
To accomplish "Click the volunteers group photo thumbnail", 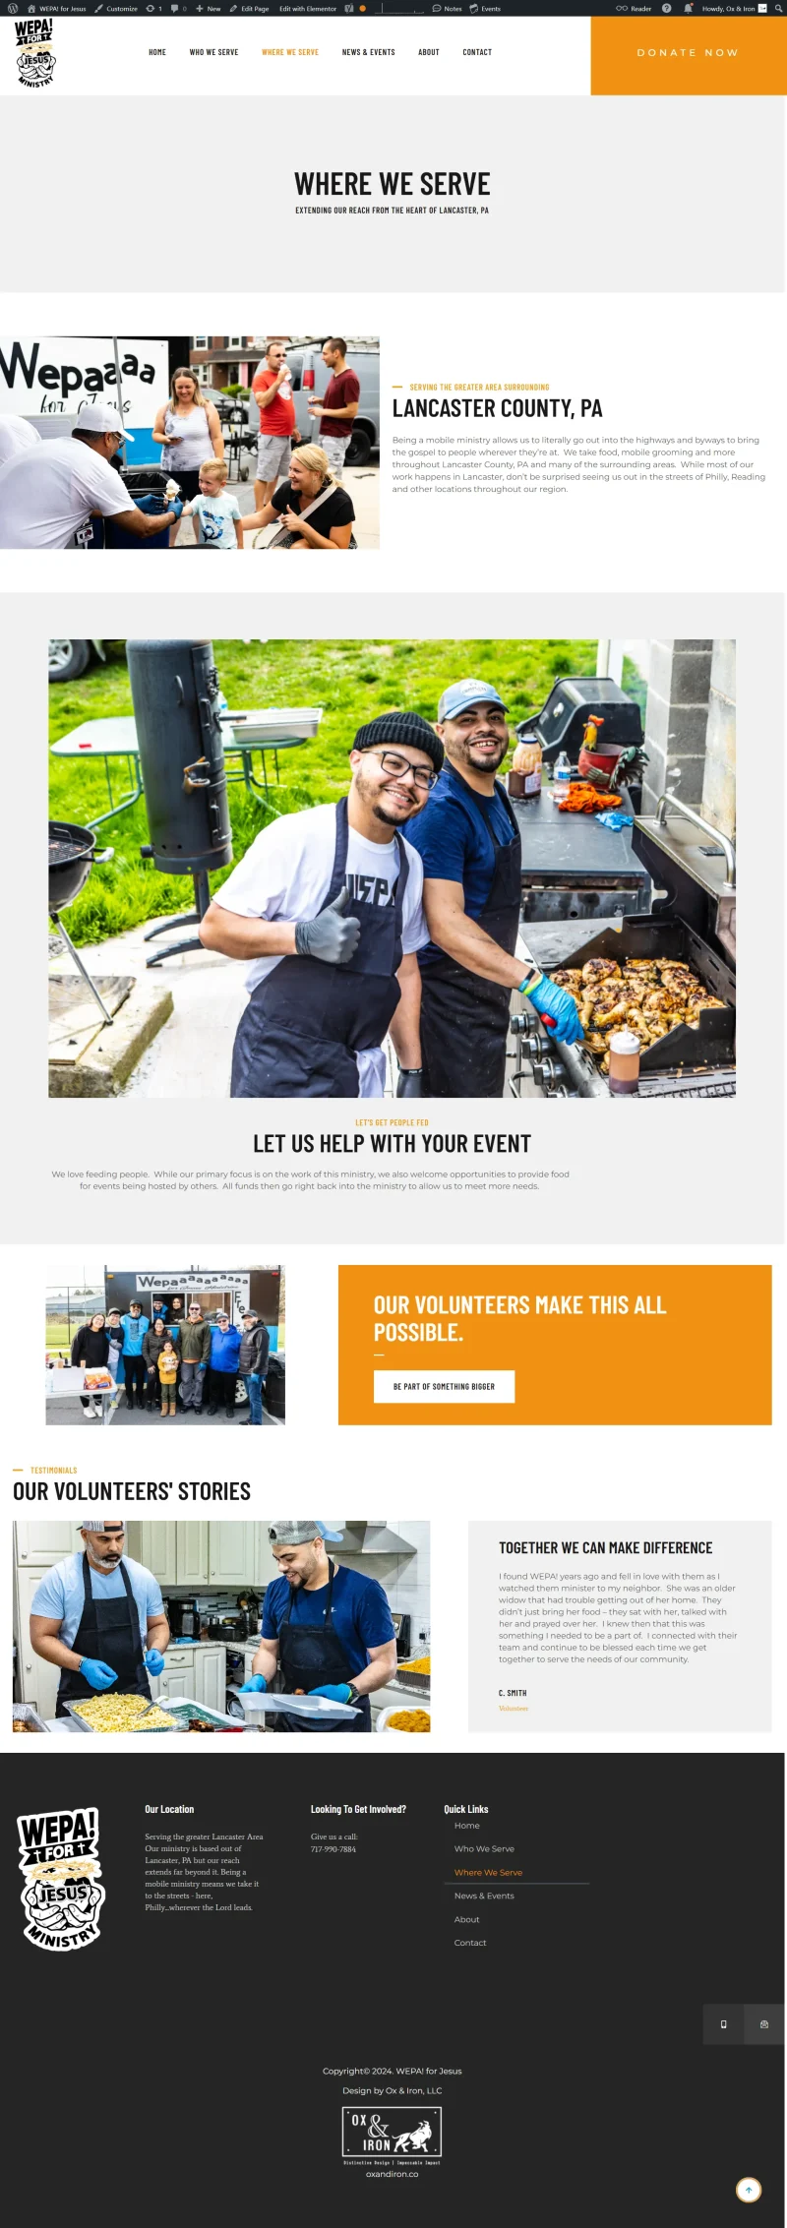I will click(x=165, y=1345).
